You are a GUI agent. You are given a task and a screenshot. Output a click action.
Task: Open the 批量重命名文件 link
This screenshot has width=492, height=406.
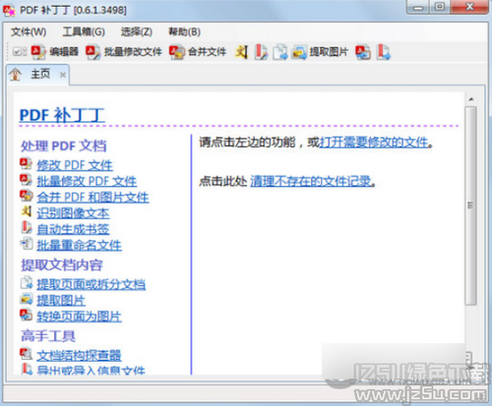(x=79, y=245)
